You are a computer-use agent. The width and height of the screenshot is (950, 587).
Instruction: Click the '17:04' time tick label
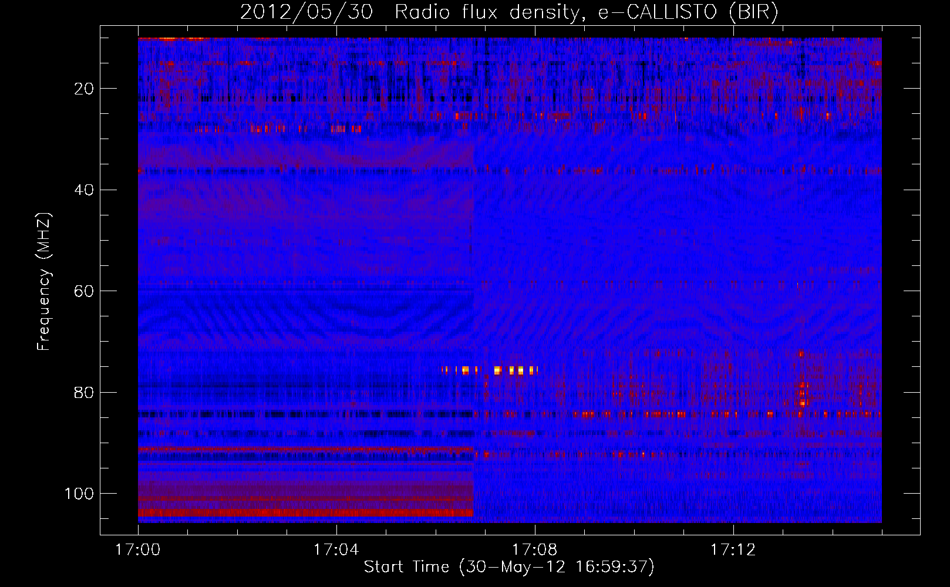[336, 550]
